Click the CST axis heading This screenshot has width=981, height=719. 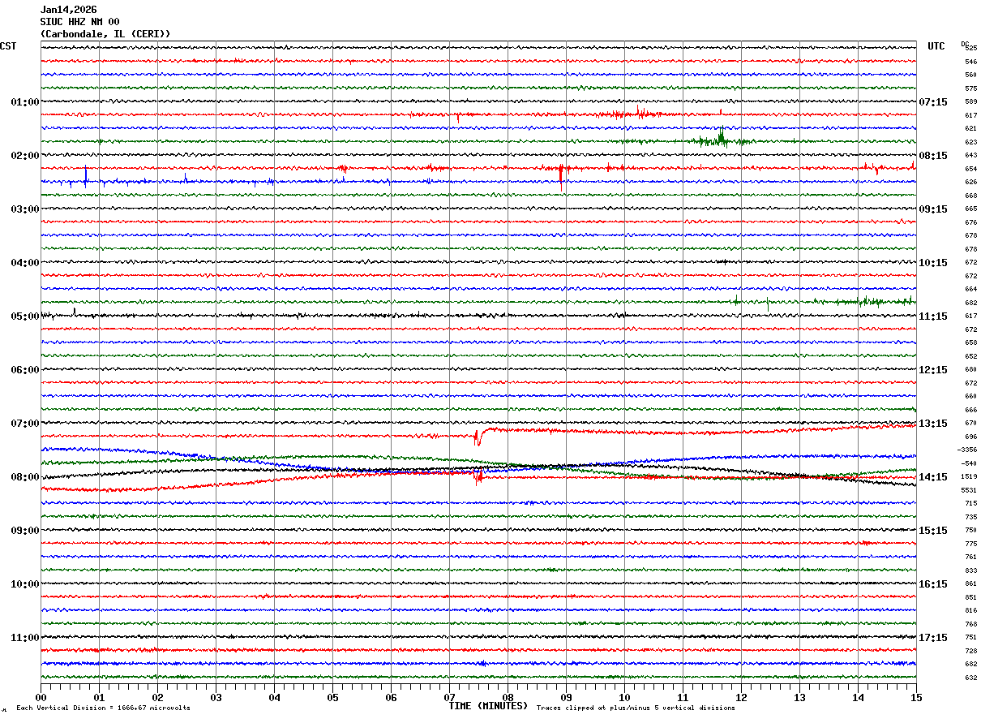click(x=8, y=47)
